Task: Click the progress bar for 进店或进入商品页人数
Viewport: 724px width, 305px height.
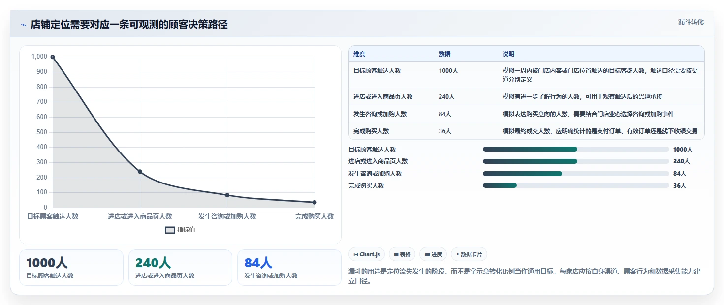Action: click(x=576, y=161)
